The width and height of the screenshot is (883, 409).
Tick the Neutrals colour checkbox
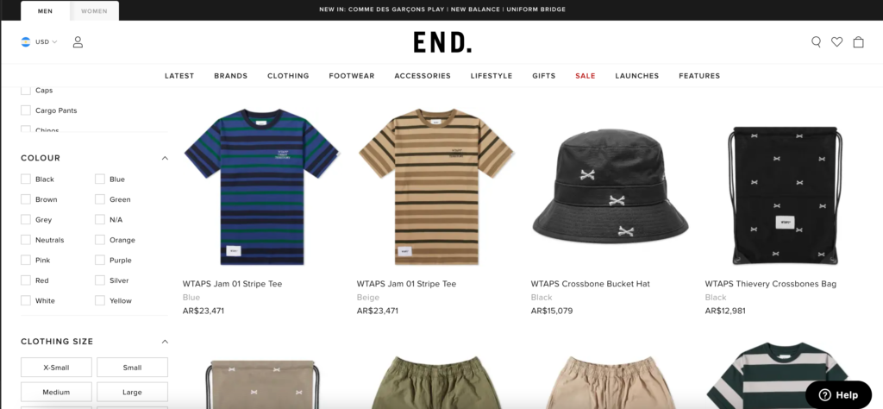click(x=25, y=240)
